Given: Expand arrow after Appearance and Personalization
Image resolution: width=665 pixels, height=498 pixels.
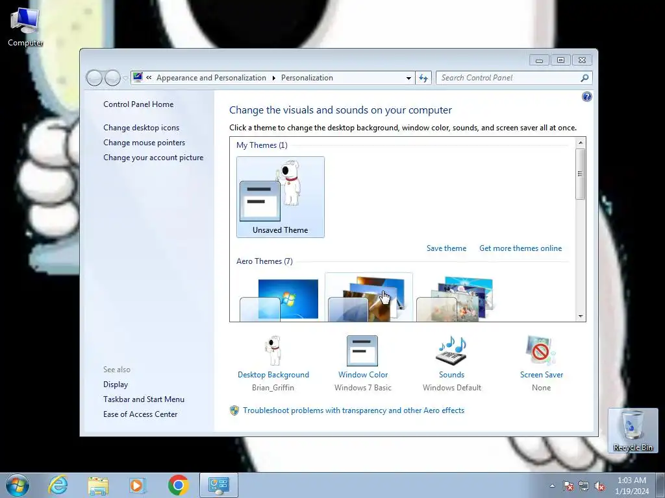Looking at the screenshot, I should coord(273,78).
